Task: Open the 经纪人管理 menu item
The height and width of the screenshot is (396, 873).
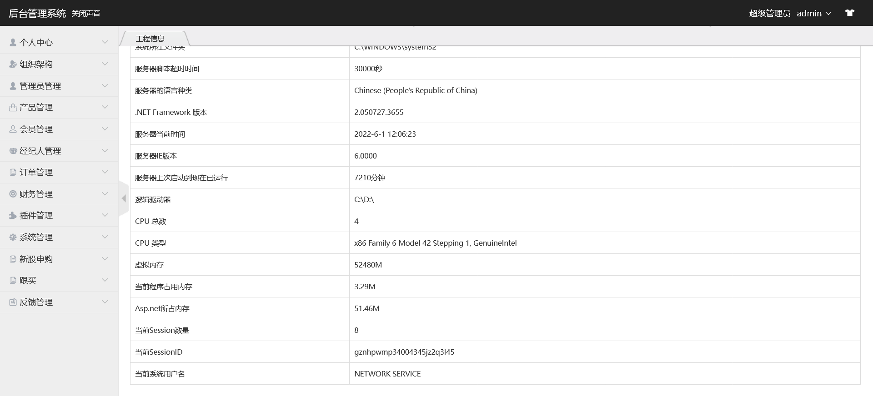Action: click(x=40, y=151)
